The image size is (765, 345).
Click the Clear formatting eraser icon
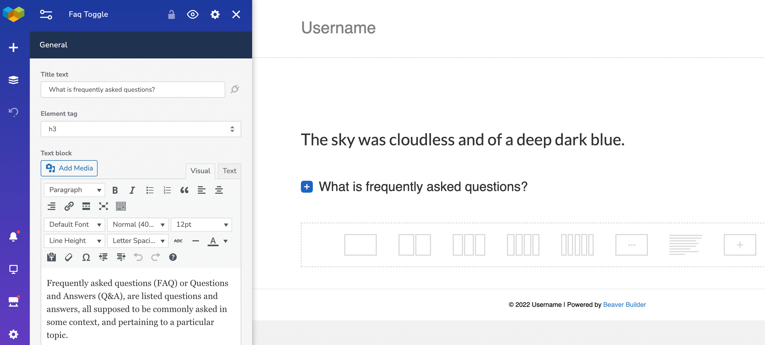(69, 257)
